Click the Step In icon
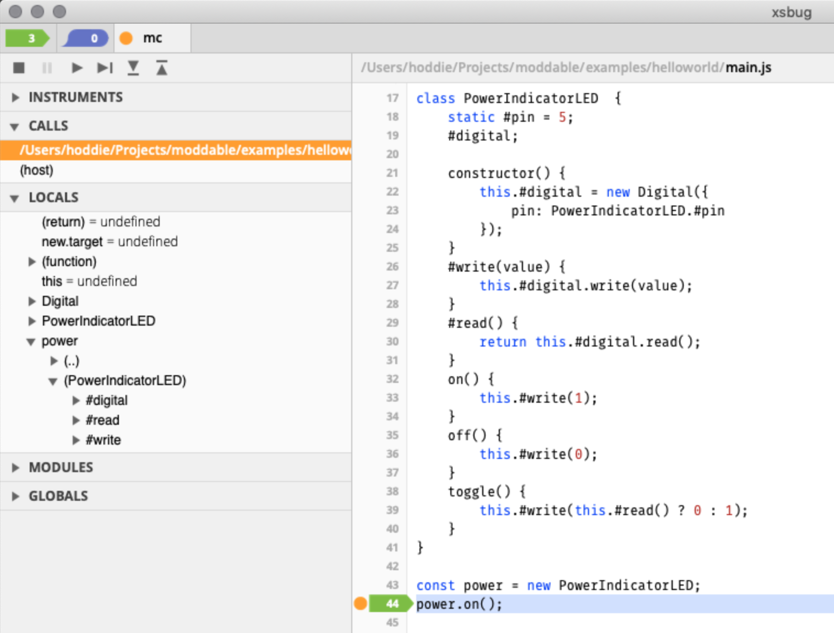 click(x=133, y=68)
